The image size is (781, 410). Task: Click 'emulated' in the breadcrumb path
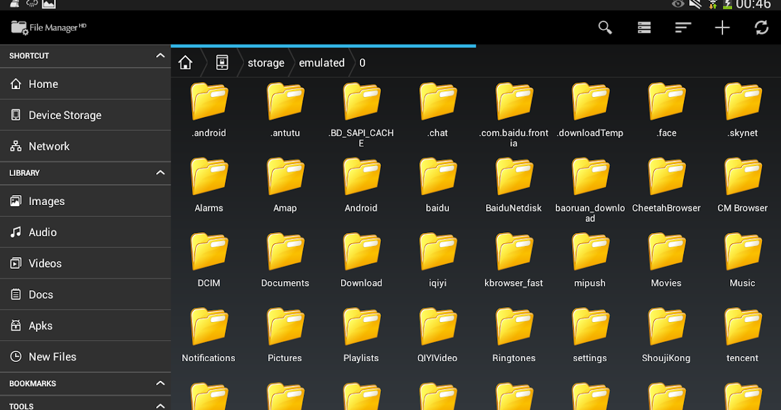point(322,63)
